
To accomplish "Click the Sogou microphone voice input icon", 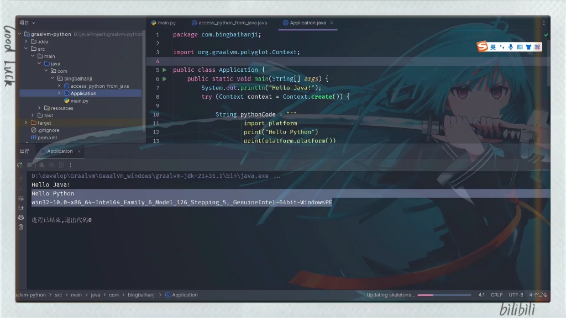I will [x=511, y=47].
